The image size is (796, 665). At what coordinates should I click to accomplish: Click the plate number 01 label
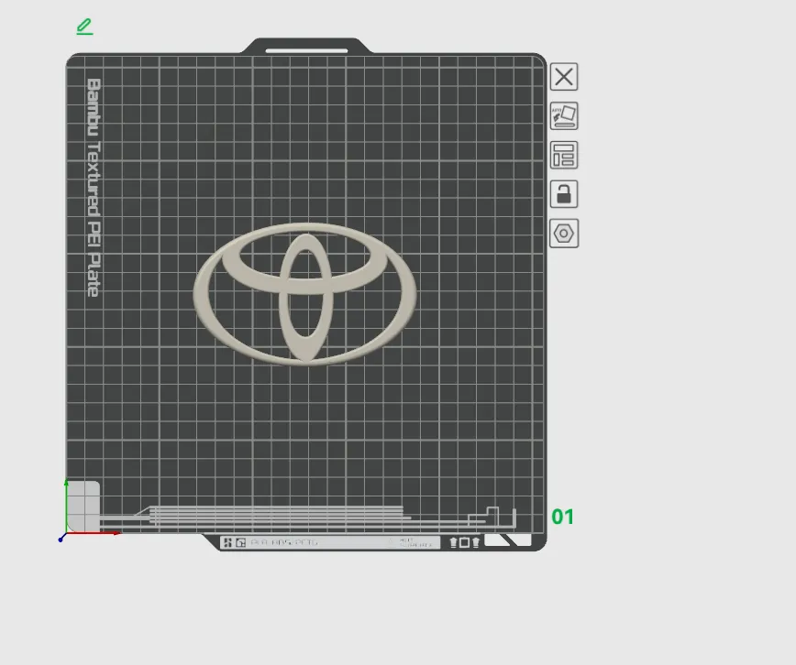[x=563, y=517]
